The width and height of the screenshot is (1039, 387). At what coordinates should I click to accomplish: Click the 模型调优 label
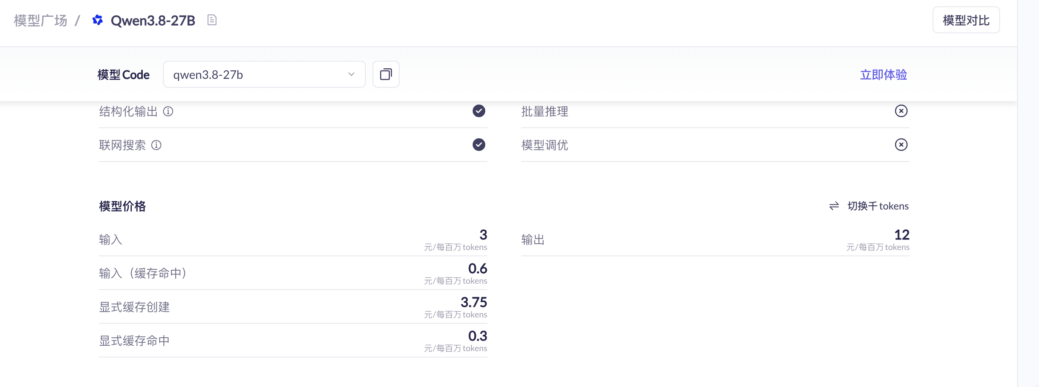click(545, 145)
